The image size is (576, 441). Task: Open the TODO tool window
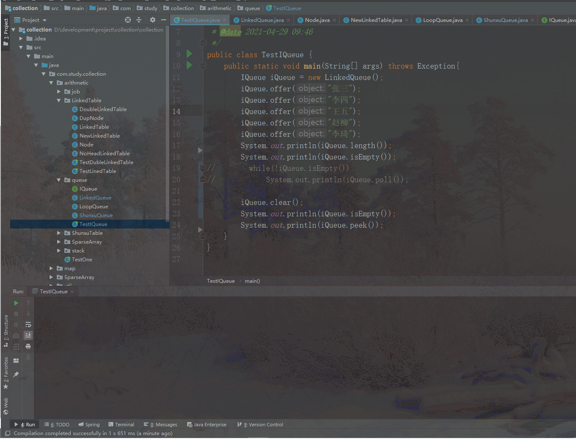(57, 425)
